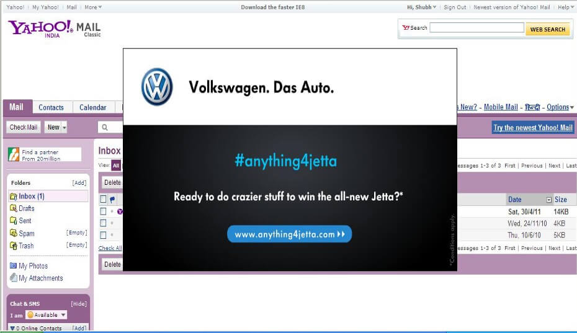Screen dimensions: 577x333
Task: Collapse the 0 Online Contacts list
Action: (x=12, y=328)
